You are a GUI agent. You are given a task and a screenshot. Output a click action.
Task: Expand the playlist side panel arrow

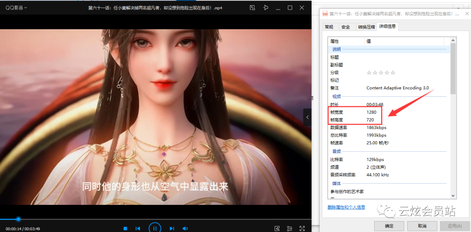(307, 117)
